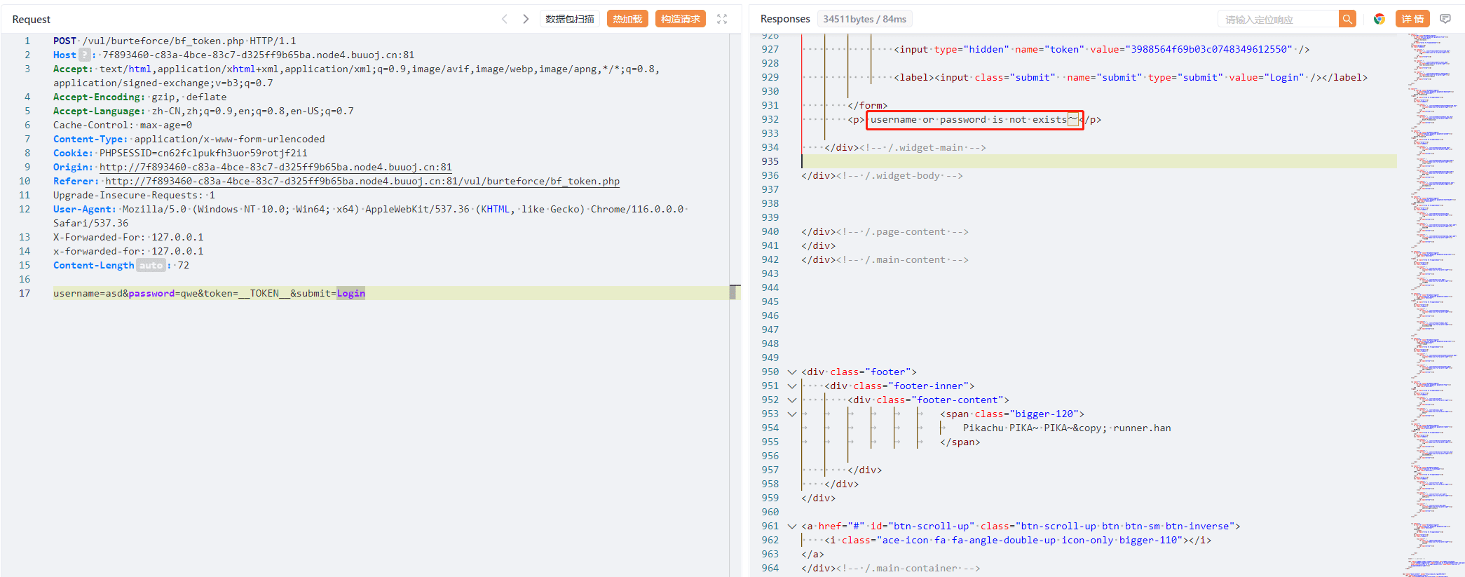Click the question mark badge next to Host
Screen dimensions: 1465x577
tap(85, 55)
